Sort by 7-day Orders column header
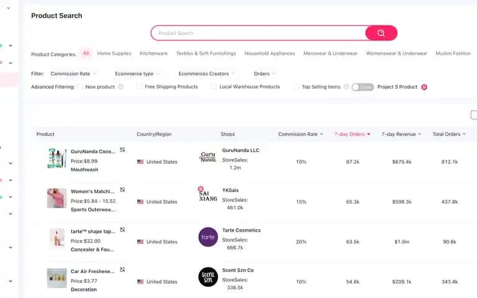 (352, 134)
